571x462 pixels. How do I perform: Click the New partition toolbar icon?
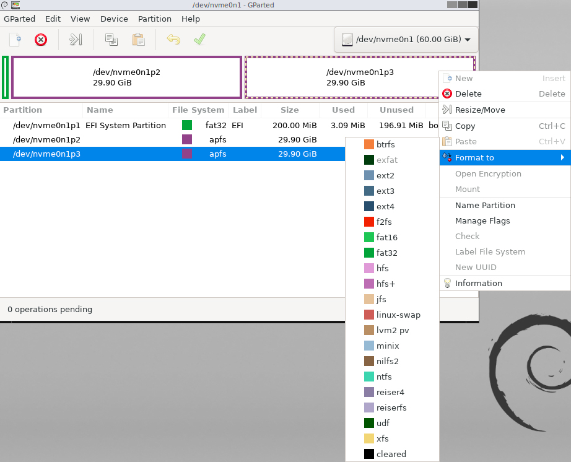(x=15, y=39)
